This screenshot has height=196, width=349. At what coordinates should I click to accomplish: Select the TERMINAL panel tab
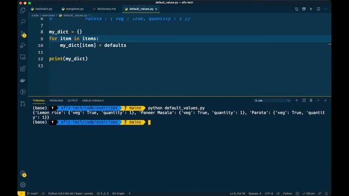click(x=39, y=101)
